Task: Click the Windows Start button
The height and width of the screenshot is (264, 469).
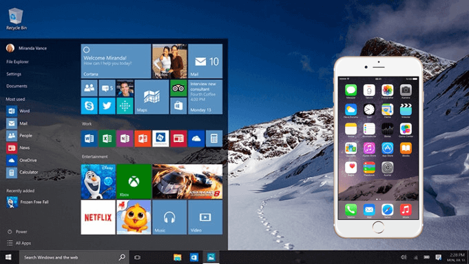Action: pyautogui.click(x=8, y=257)
